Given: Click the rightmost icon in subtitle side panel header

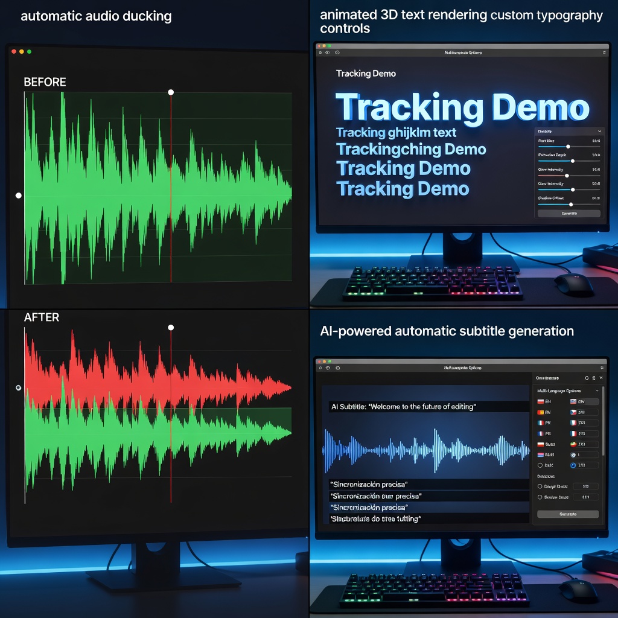Looking at the screenshot, I should click(x=602, y=377).
